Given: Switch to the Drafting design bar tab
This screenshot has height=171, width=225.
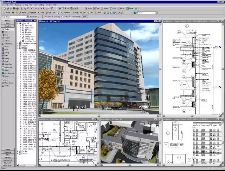Looking at the screenshot, I should pos(7,149).
